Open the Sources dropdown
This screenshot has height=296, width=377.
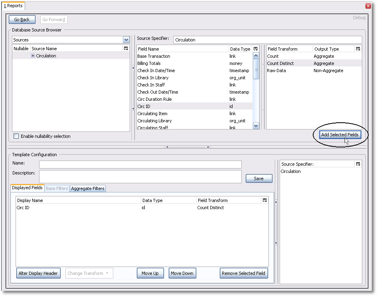coord(126,40)
